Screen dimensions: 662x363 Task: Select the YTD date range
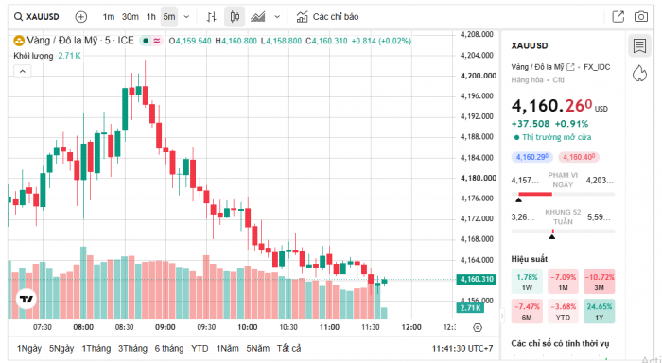point(200,349)
